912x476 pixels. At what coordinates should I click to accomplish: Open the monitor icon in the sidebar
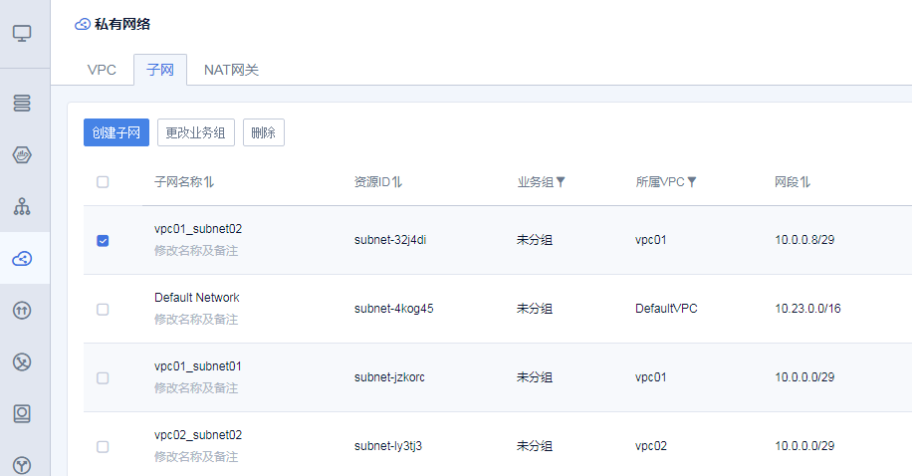pos(22,33)
